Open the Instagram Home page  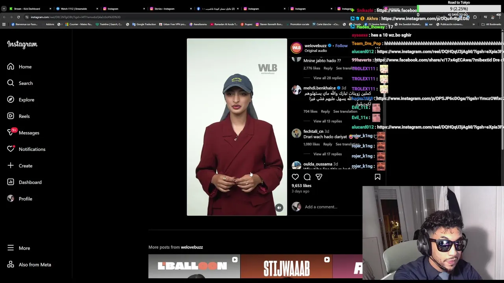coord(20,67)
